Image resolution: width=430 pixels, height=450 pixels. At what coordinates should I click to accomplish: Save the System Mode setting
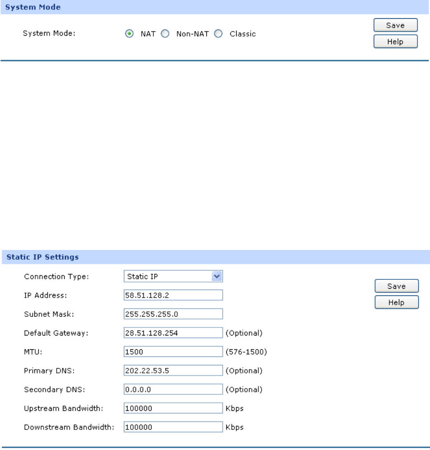coord(395,25)
